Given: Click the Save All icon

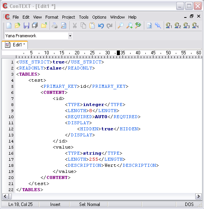Looking at the screenshot, I should point(35,25).
